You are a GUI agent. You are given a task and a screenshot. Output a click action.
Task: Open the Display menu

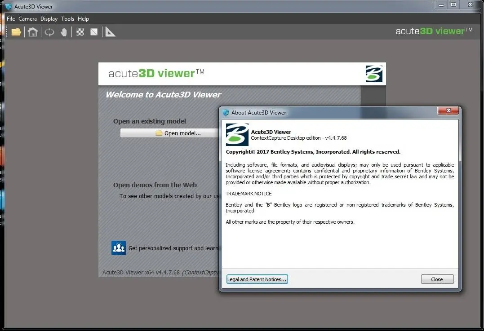pos(49,19)
